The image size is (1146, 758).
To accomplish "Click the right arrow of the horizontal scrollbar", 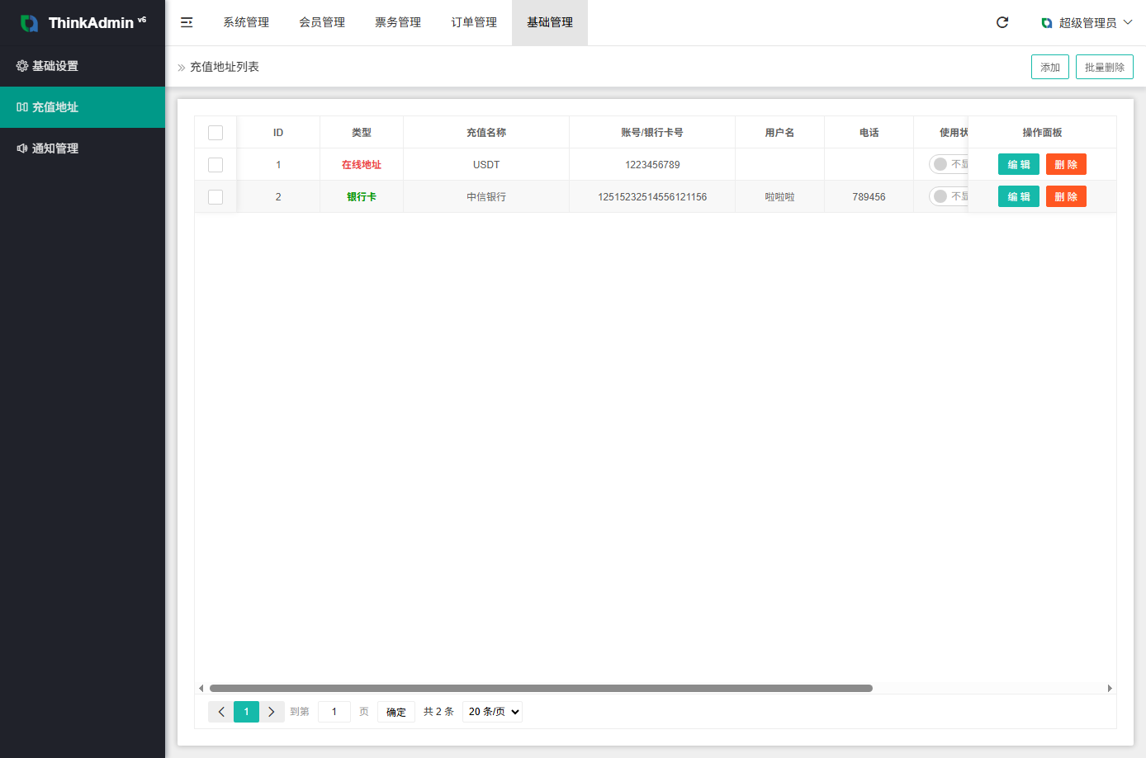I will pos(1110,688).
